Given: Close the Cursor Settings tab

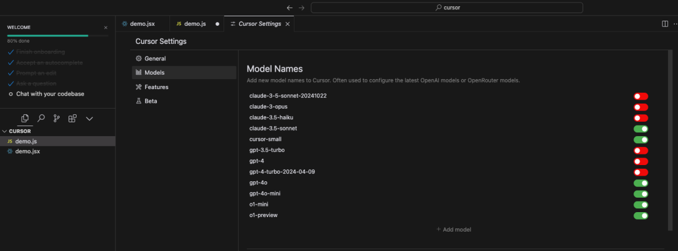Looking at the screenshot, I should (x=288, y=24).
